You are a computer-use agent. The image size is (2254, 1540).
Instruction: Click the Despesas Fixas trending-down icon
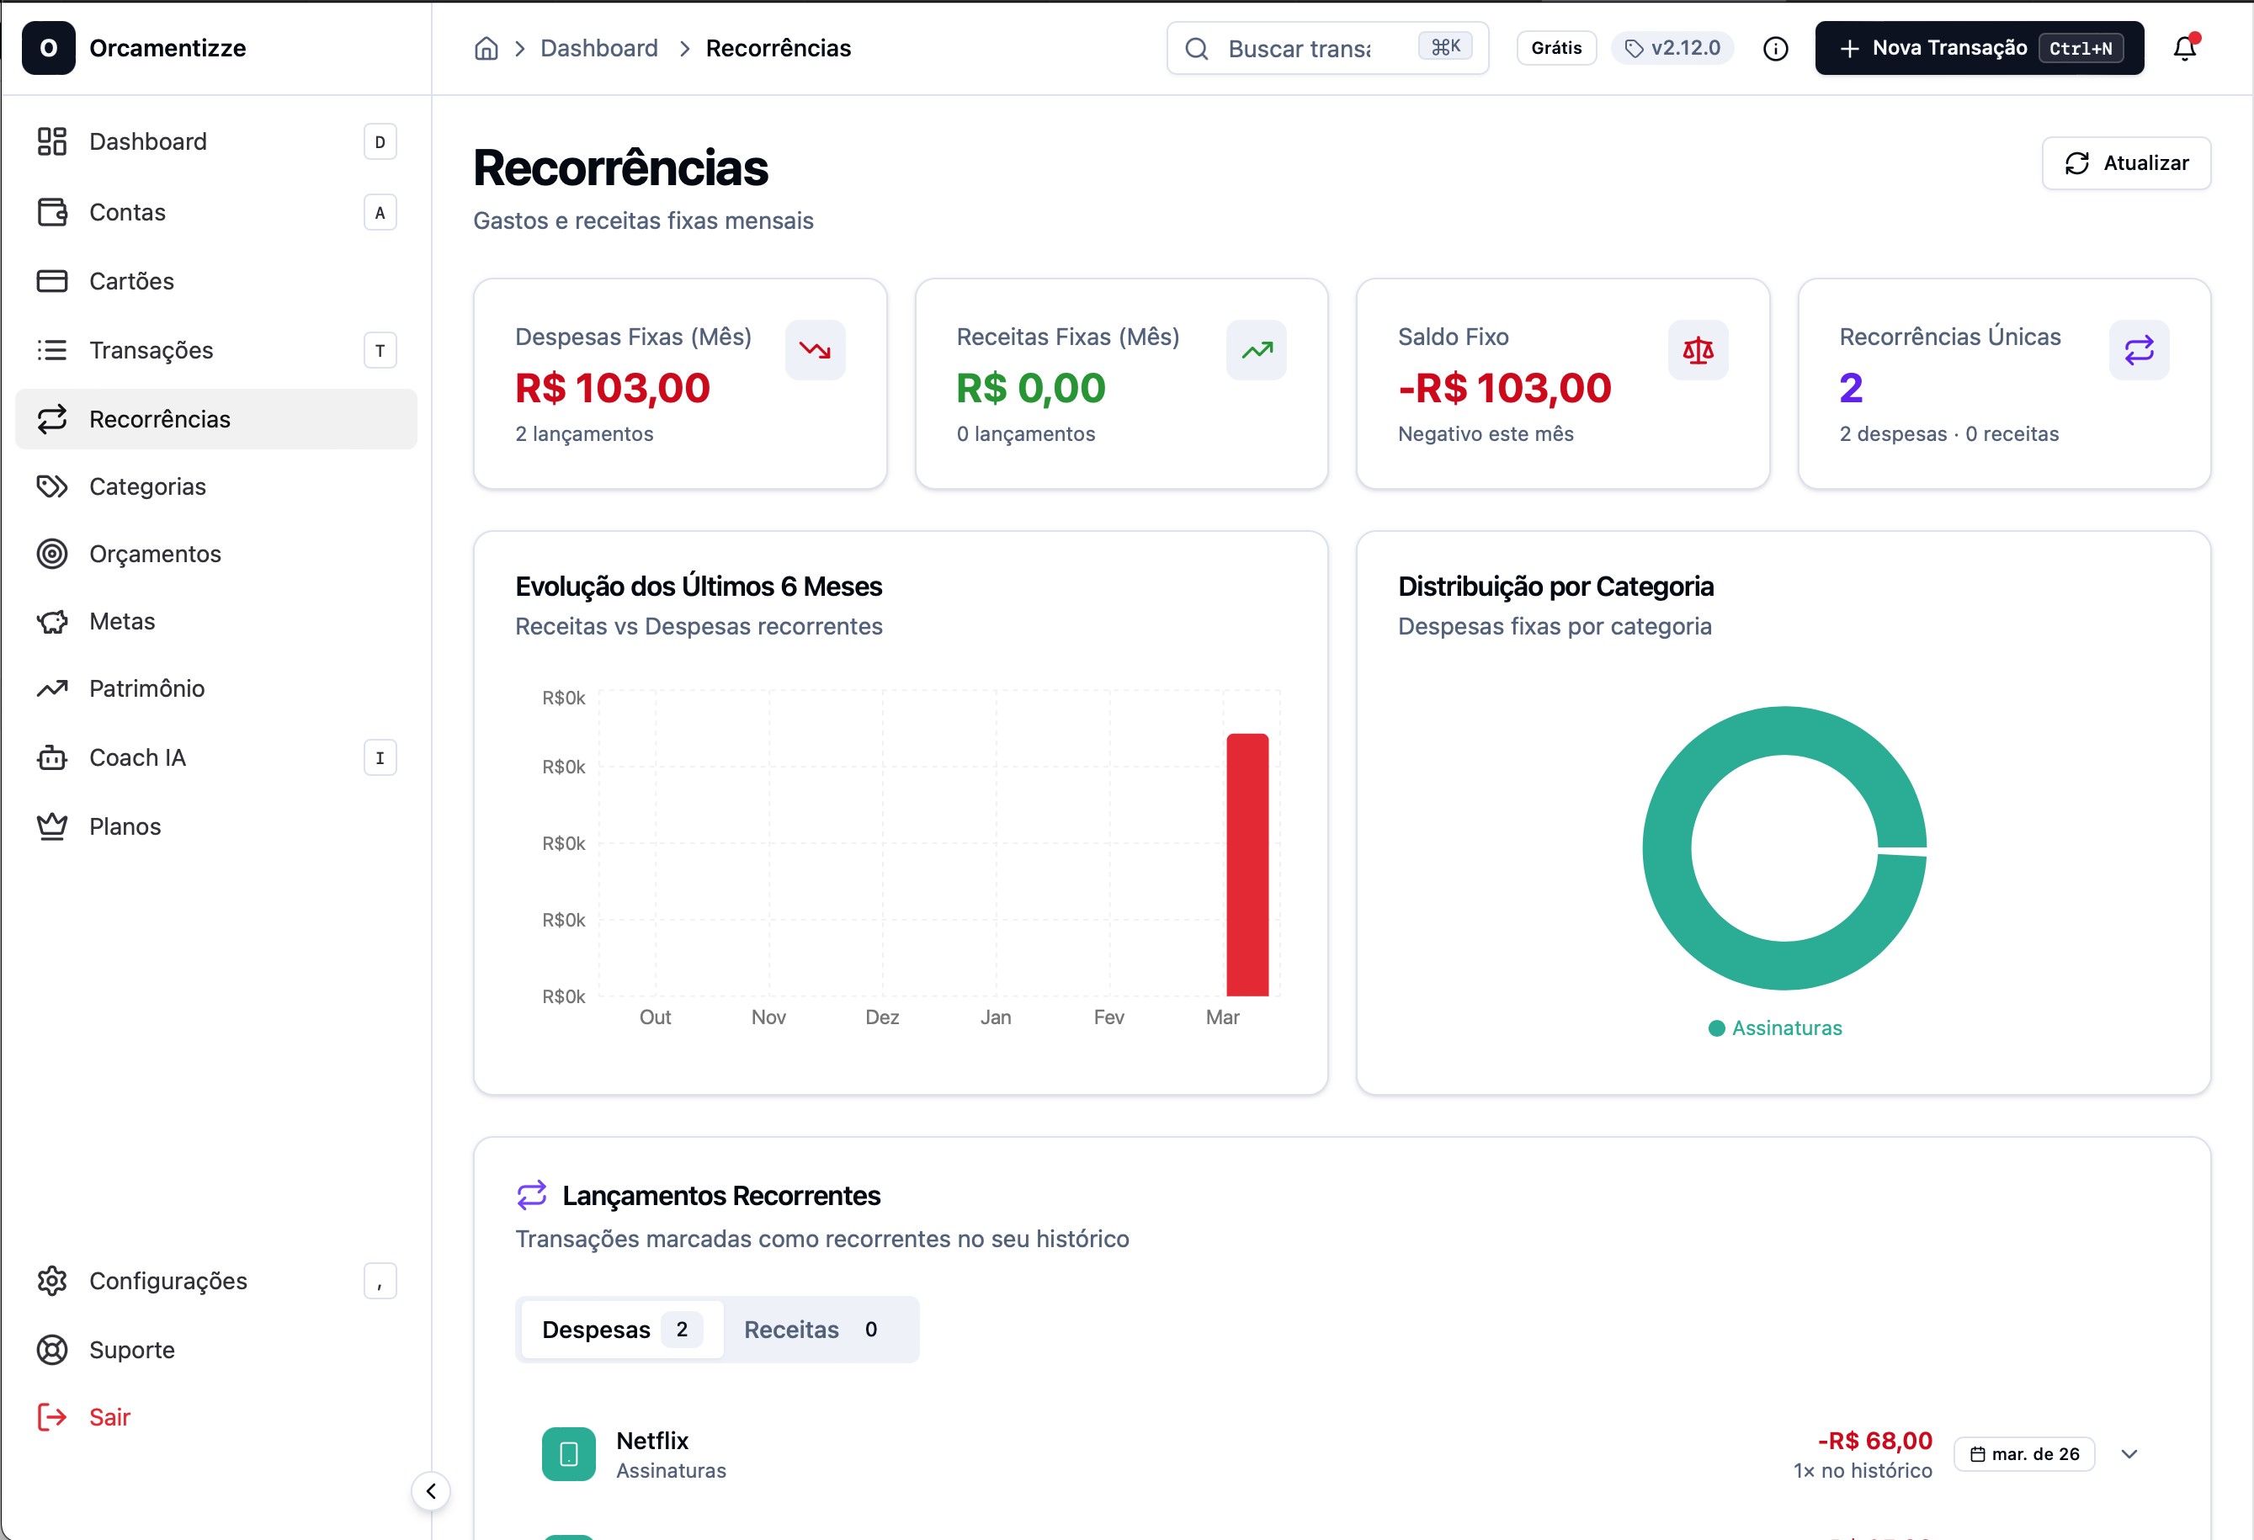click(815, 350)
